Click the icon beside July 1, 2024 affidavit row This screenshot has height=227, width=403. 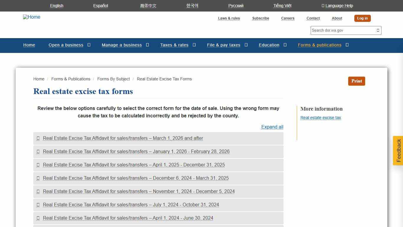click(38, 205)
